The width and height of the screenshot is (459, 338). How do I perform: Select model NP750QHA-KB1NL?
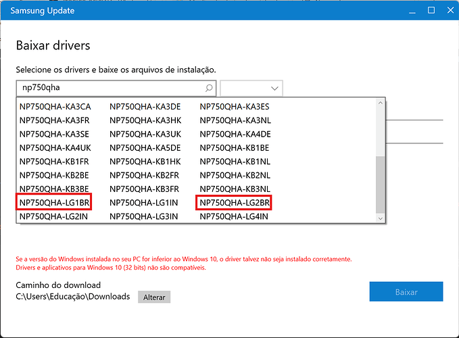pyautogui.click(x=235, y=162)
